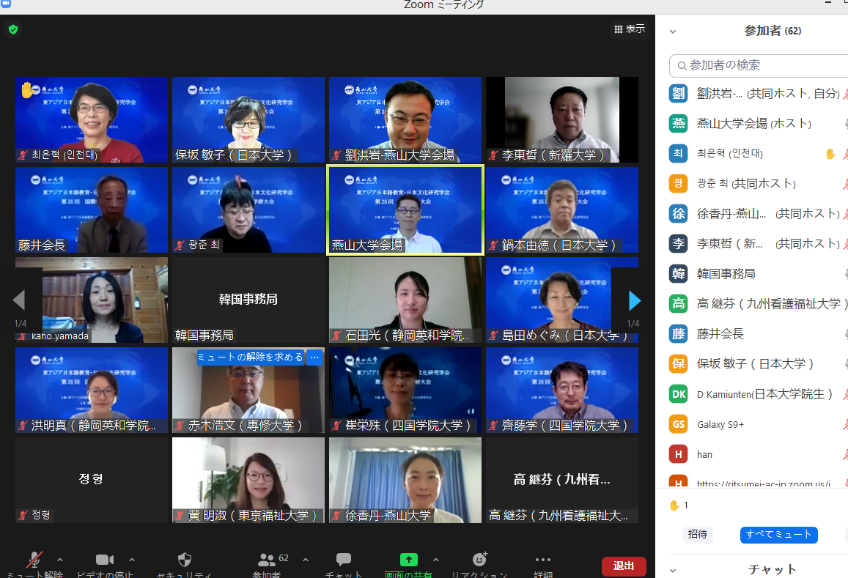Open the reactions smiley icon
Image resolution: width=848 pixels, height=578 pixels.
(x=480, y=560)
